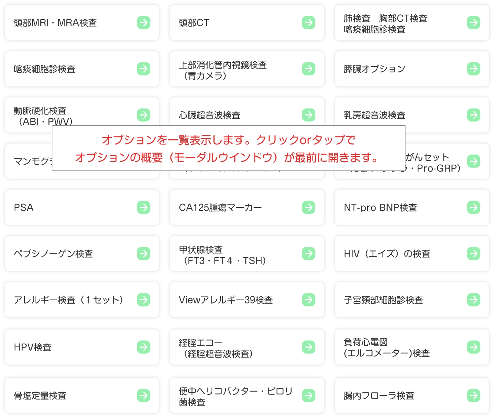The image size is (494, 418).
Task: Open 甲状腺検査(FT3・FT4・TSH) overview
Action: [x=246, y=254]
